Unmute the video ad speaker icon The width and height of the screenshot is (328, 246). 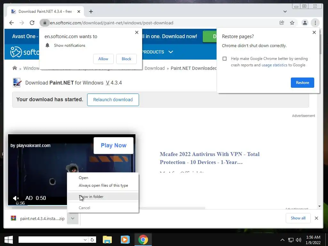pyautogui.click(x=16, y=198)
